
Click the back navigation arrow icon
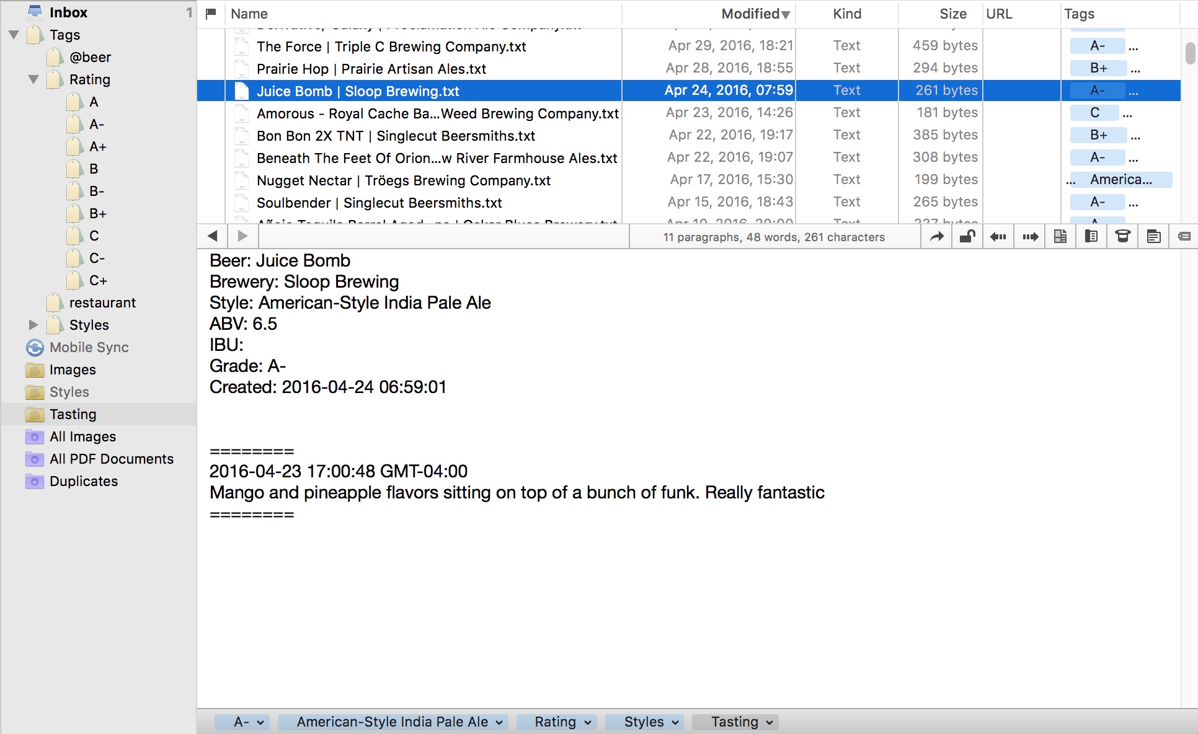tap(212, 236)
